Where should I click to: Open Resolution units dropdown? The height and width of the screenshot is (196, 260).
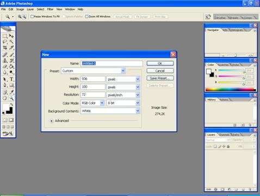(138, 95)
